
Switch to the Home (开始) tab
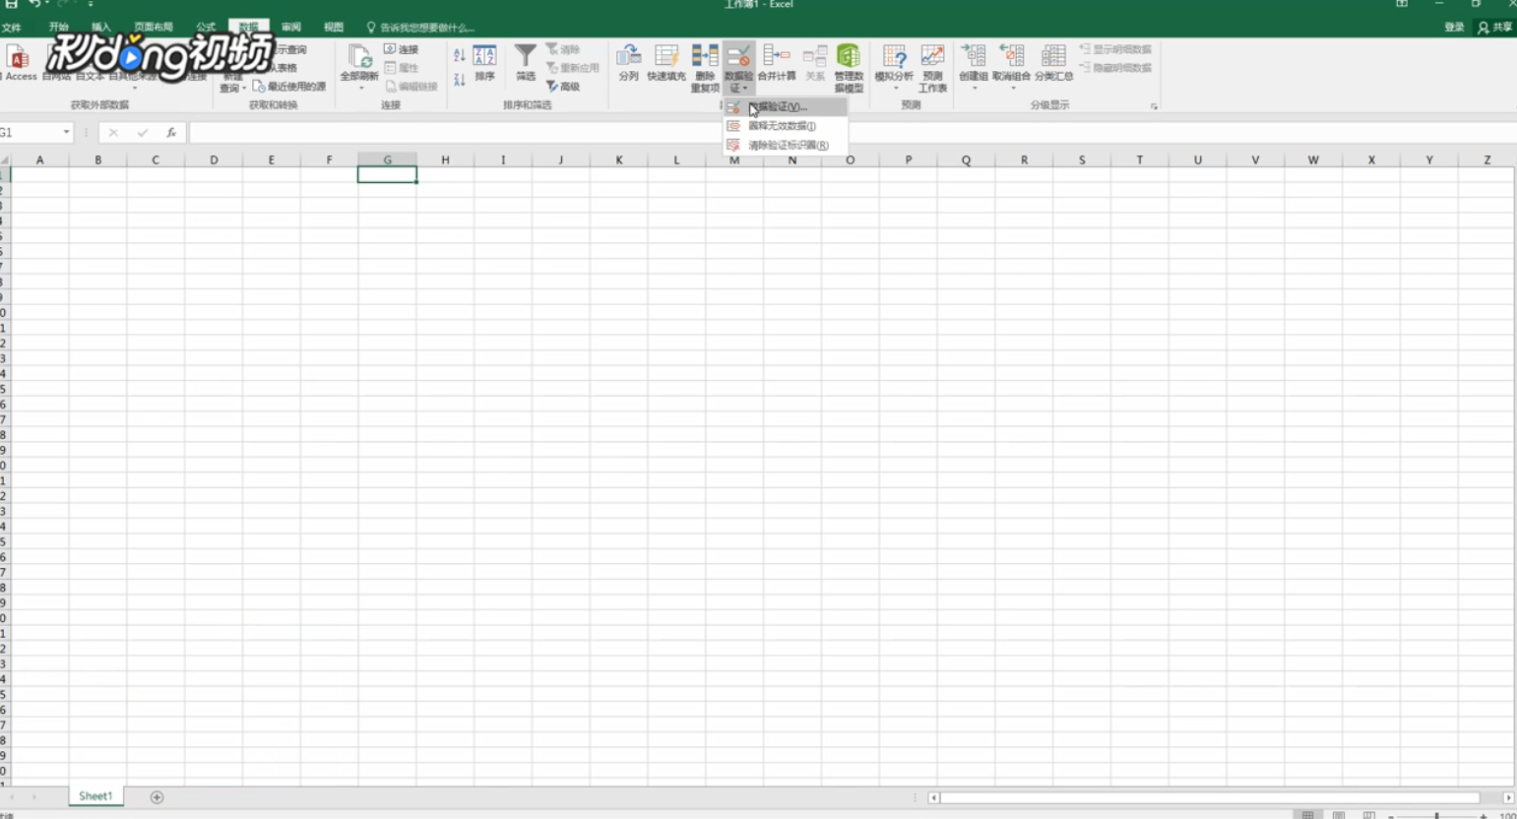click(x=59, y=28)
